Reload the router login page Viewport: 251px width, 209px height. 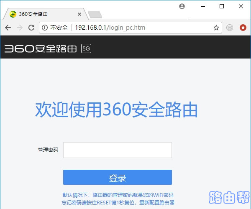[x=31, y=28]
